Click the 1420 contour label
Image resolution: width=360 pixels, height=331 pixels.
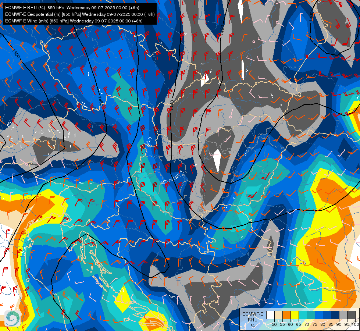click(x=222, y=30)
